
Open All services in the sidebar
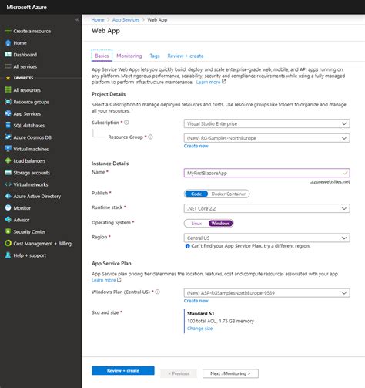(25, 66)
